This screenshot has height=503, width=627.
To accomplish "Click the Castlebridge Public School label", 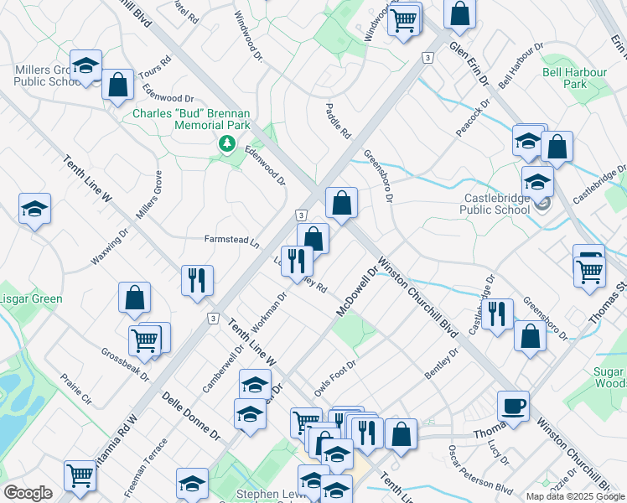I will coord(495,204).
